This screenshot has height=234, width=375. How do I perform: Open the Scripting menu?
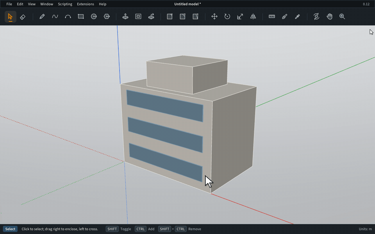pyautogui.click(x=65, y=4)
